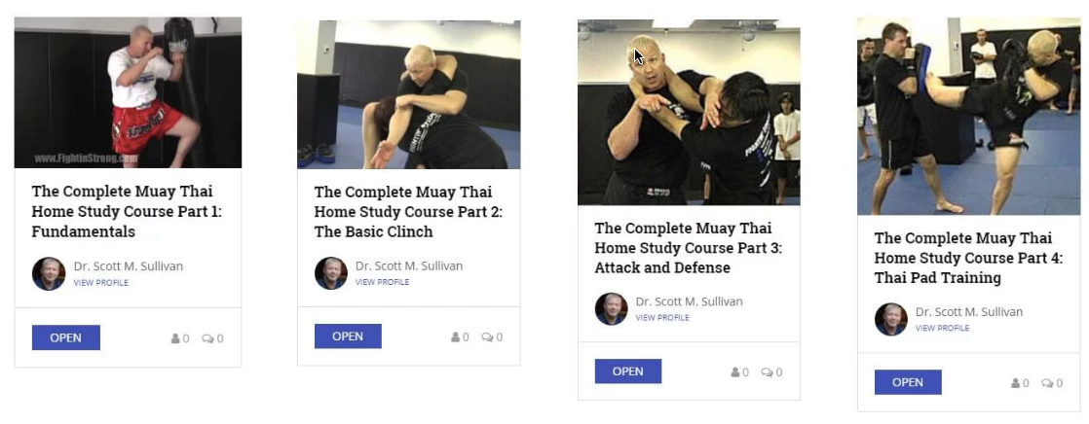
Task: Click the student count icon on Part 4 card
Action: coord(1016,383)
